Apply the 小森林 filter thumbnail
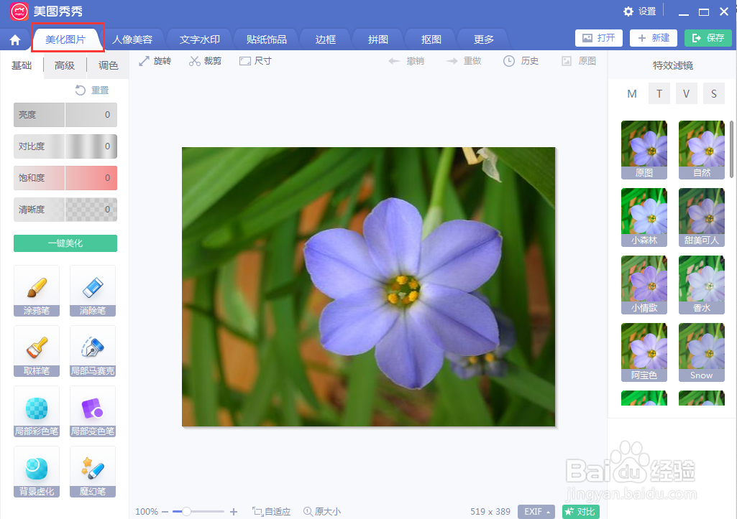737x519 pixels. [x=644, y=217]
